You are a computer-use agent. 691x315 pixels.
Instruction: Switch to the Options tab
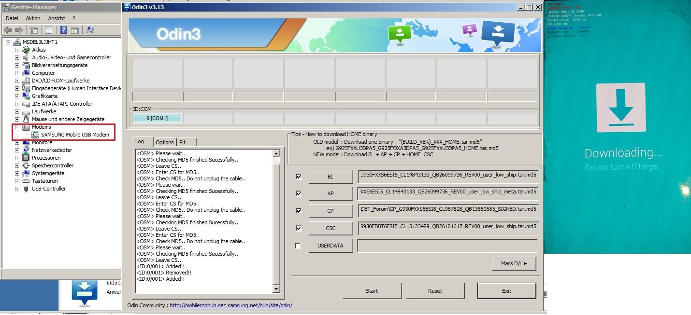(x=165, y=142)
